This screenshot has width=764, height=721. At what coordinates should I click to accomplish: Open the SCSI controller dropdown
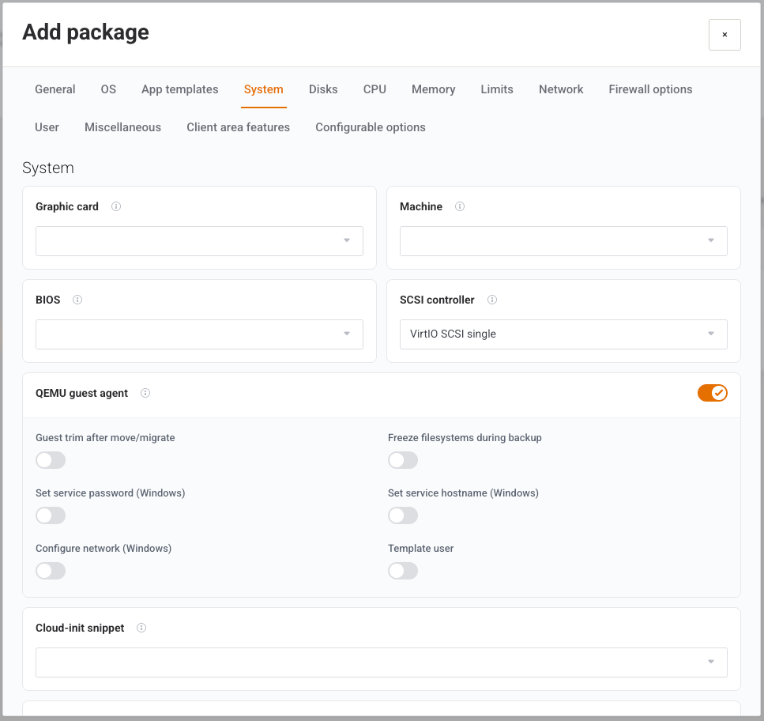(x=563, y=334)
